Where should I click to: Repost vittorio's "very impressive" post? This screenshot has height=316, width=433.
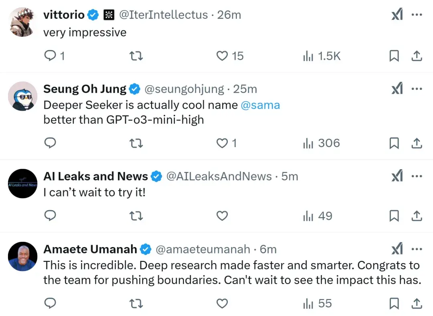[136, 56]
